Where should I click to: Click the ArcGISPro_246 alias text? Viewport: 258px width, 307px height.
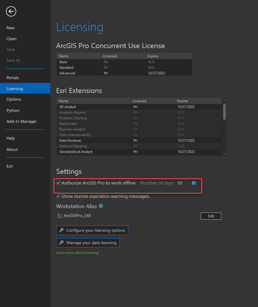coord(77,215)
